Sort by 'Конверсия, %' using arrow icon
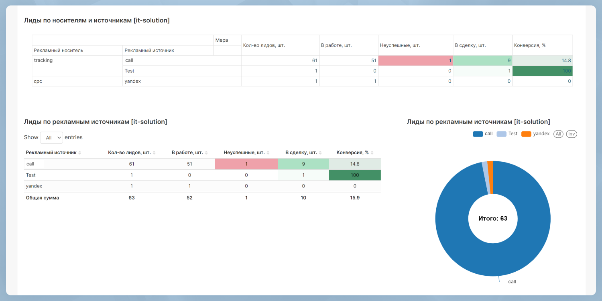Screen dimensions: 602x301 [x=372, y=153]
